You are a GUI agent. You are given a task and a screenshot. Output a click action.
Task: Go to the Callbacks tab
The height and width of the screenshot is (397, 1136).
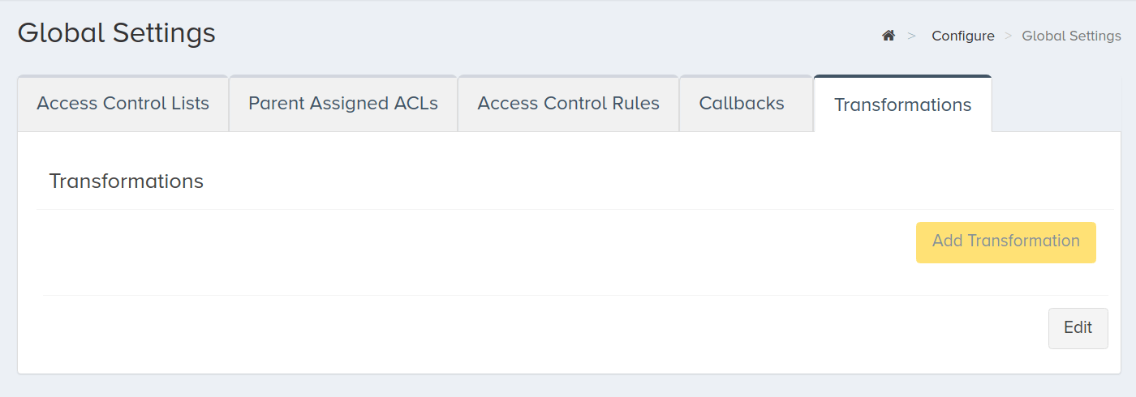pos(742,104)
